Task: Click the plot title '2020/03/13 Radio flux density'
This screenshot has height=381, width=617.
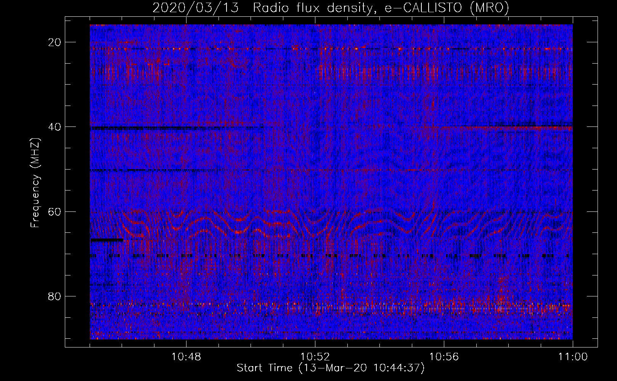Action: (x=331, y=8)
